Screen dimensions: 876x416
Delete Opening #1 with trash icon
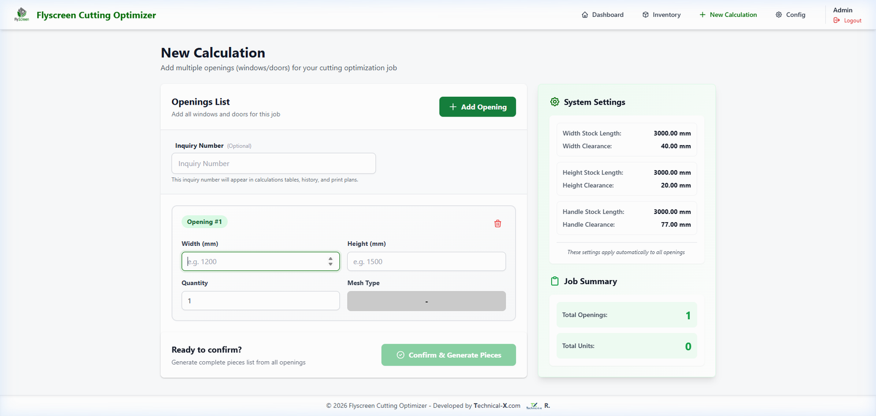tap(498, 223)
